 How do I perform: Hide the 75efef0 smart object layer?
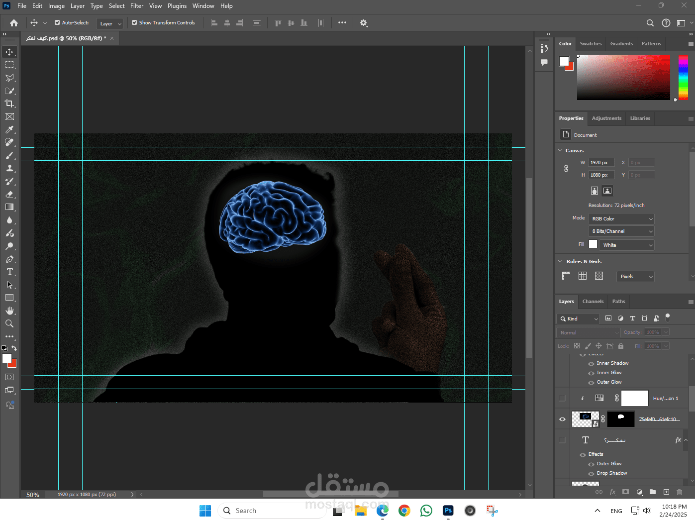pyautogui.click(x=563, y=419)
